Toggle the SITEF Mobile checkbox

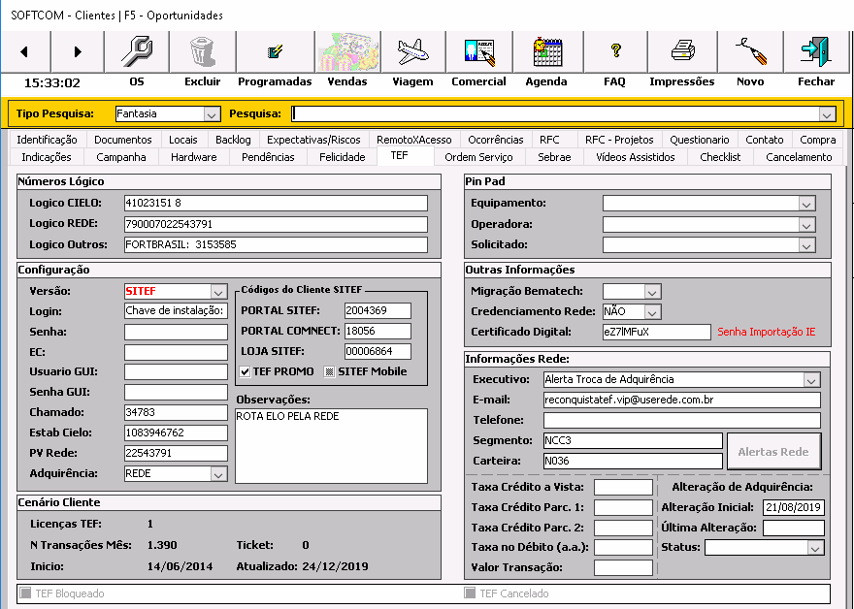pyautogui.click(x=328, y=371)
